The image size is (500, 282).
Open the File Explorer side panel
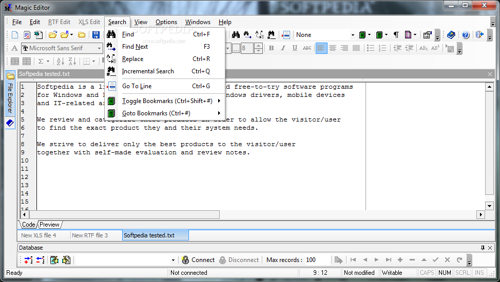pyautogui.click(x=10, y=93)
